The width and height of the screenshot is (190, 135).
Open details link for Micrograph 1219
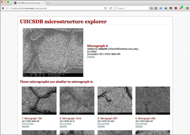pos(63,126)
